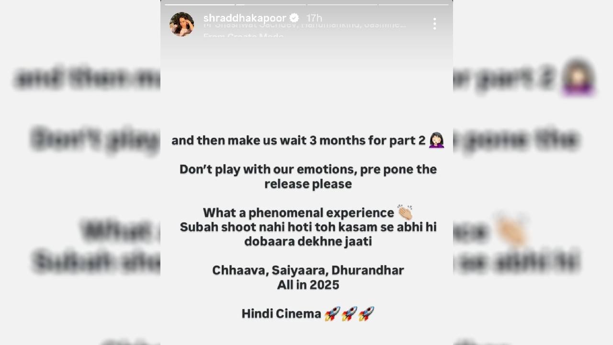Click the 'All in 2025' text
The width and height of the screenshot is (613, 345).
pos(308,285)
